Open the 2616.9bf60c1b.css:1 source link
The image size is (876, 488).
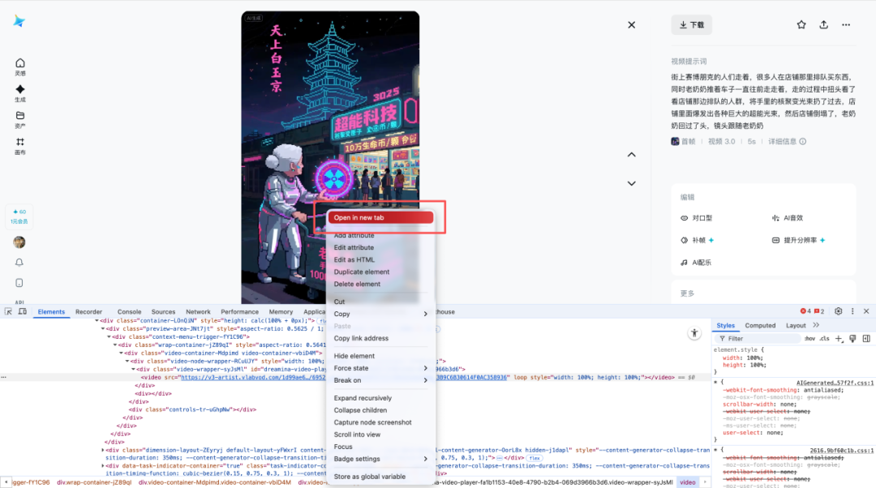coord(842,451)
